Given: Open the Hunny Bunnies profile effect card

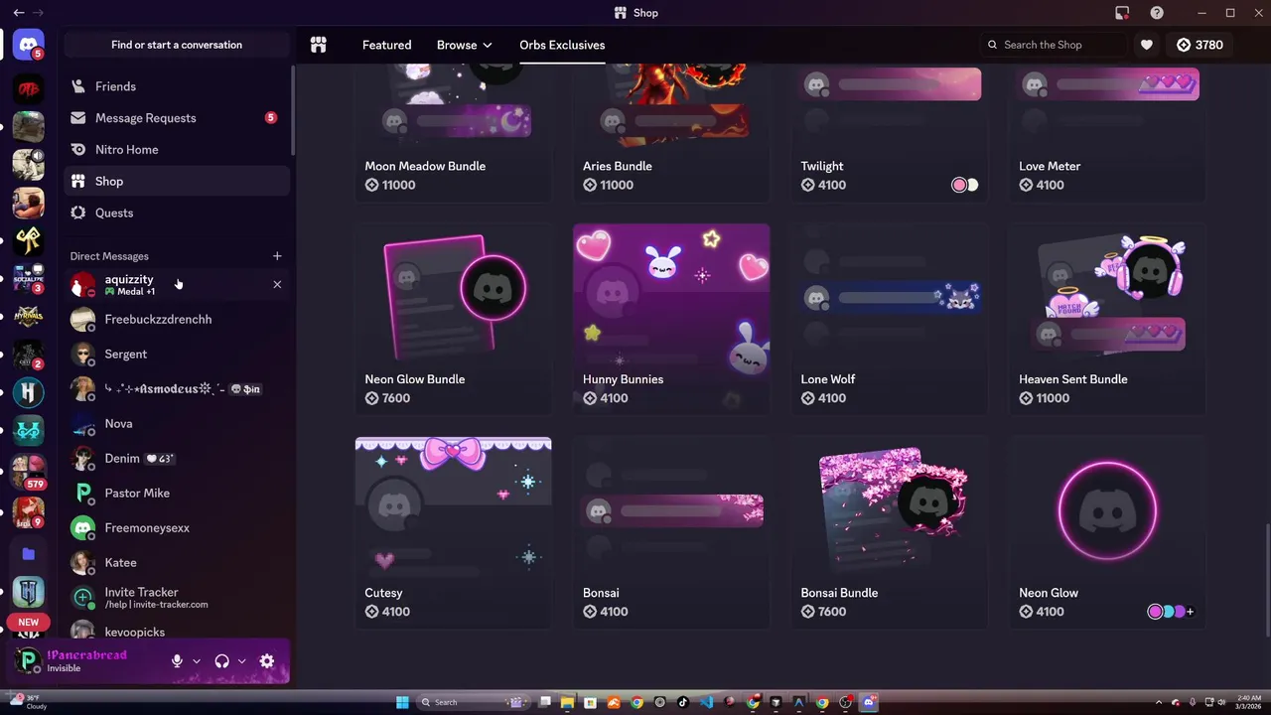Looking at the screenshot, I should coord(671,318).
